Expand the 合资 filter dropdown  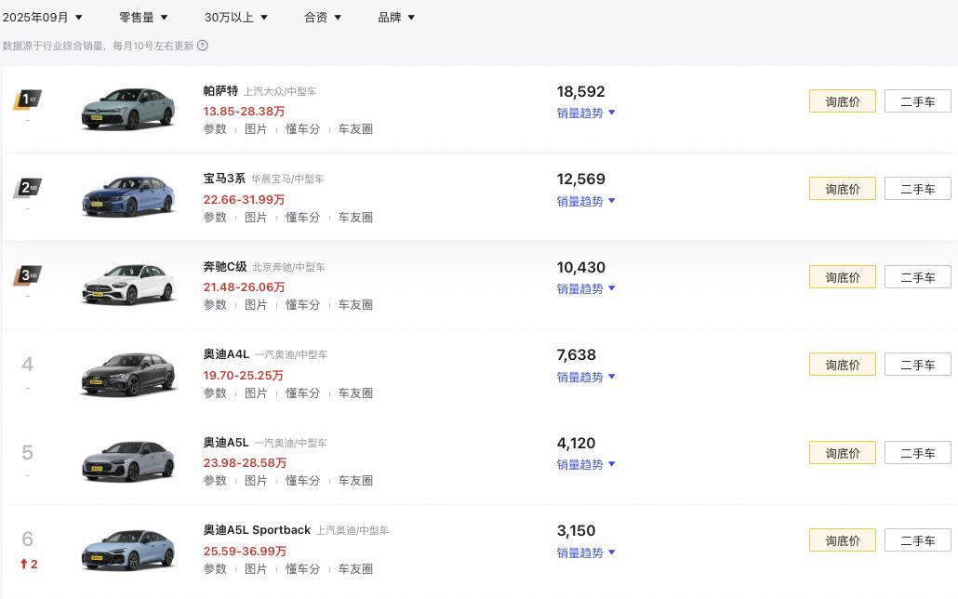pyautogui.click(x=323, y=17)
